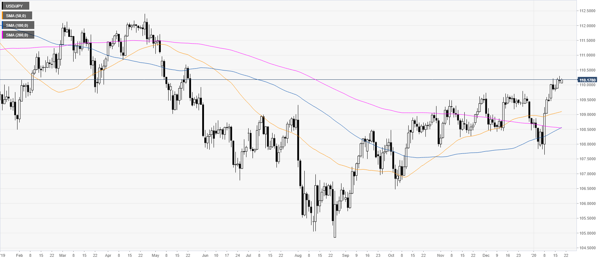This screenshot has width=604, height=260.
Task: Click the Apr label on time axis
Action: point(108,255)
